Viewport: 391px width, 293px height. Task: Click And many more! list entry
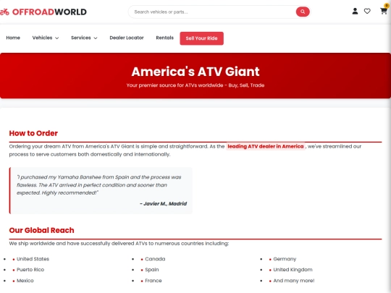point(294,281)
